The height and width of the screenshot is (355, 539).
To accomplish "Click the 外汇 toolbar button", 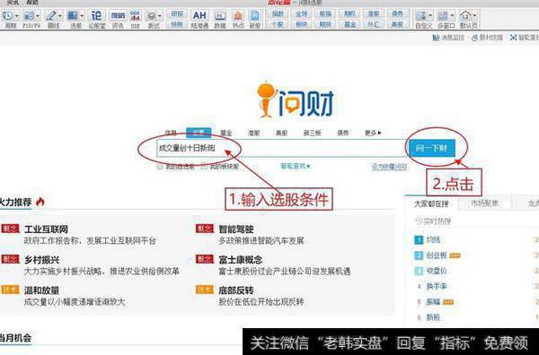I will (x=374, y=24).
